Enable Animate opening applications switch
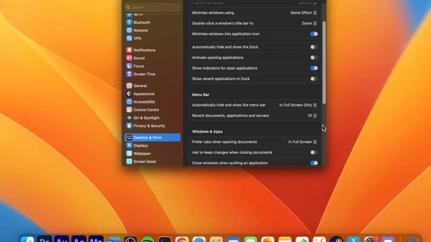The image size is (431, 242). tap(314, 58)
